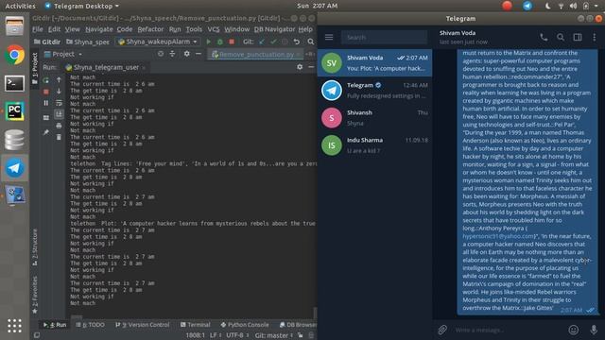Open the PyCharm Refactor menu
Viewport: 605px width, 340px height.
[150, 29]
